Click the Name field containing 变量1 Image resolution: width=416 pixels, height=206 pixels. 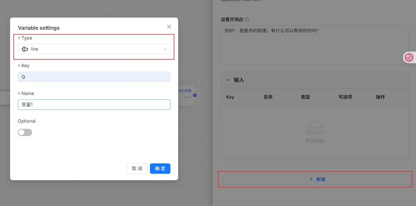pyautogui.click(x=94, y=105)
